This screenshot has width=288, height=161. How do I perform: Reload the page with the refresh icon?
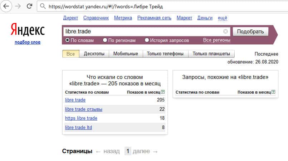(x=29, y=6)
